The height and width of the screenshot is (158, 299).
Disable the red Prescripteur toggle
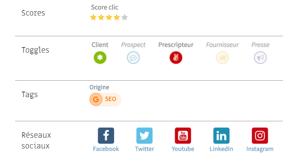(176, 57)
